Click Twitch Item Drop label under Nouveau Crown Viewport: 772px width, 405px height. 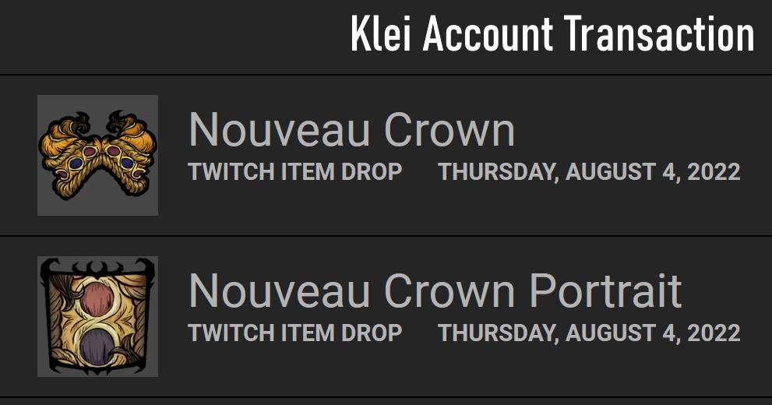[295, 172]
